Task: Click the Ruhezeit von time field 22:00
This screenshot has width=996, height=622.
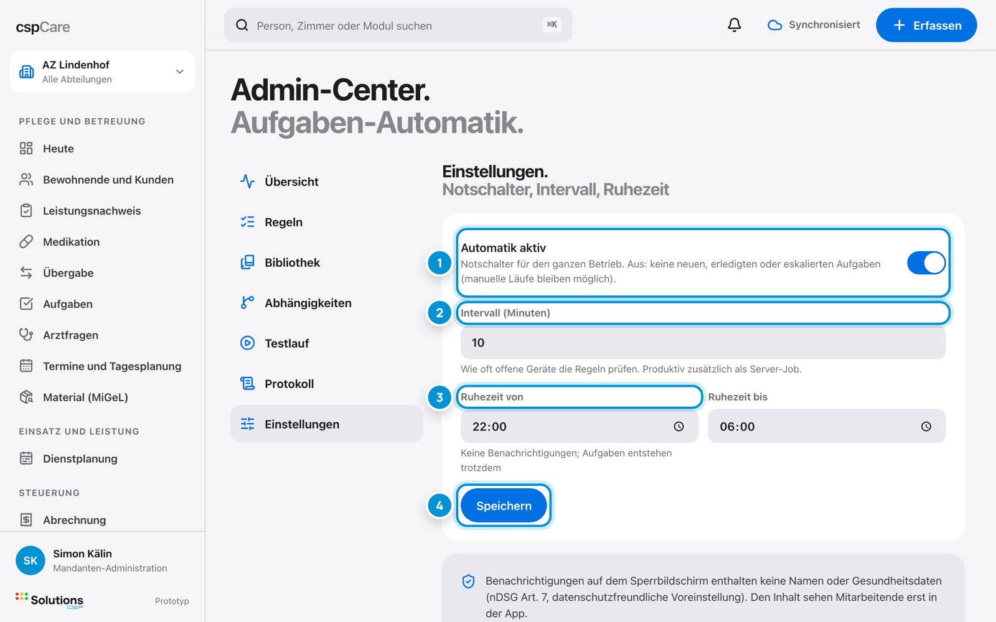Action: 580,427
